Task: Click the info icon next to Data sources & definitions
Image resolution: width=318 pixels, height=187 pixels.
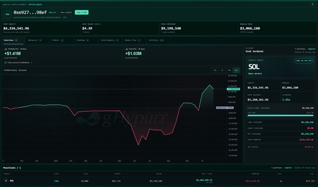Action: click(x=6, y=63)
